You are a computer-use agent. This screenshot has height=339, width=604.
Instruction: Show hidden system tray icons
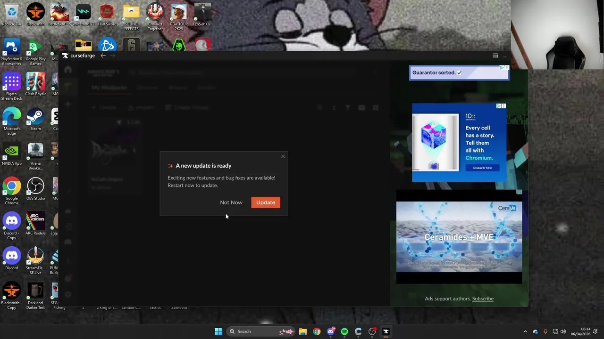pos(525,331)
